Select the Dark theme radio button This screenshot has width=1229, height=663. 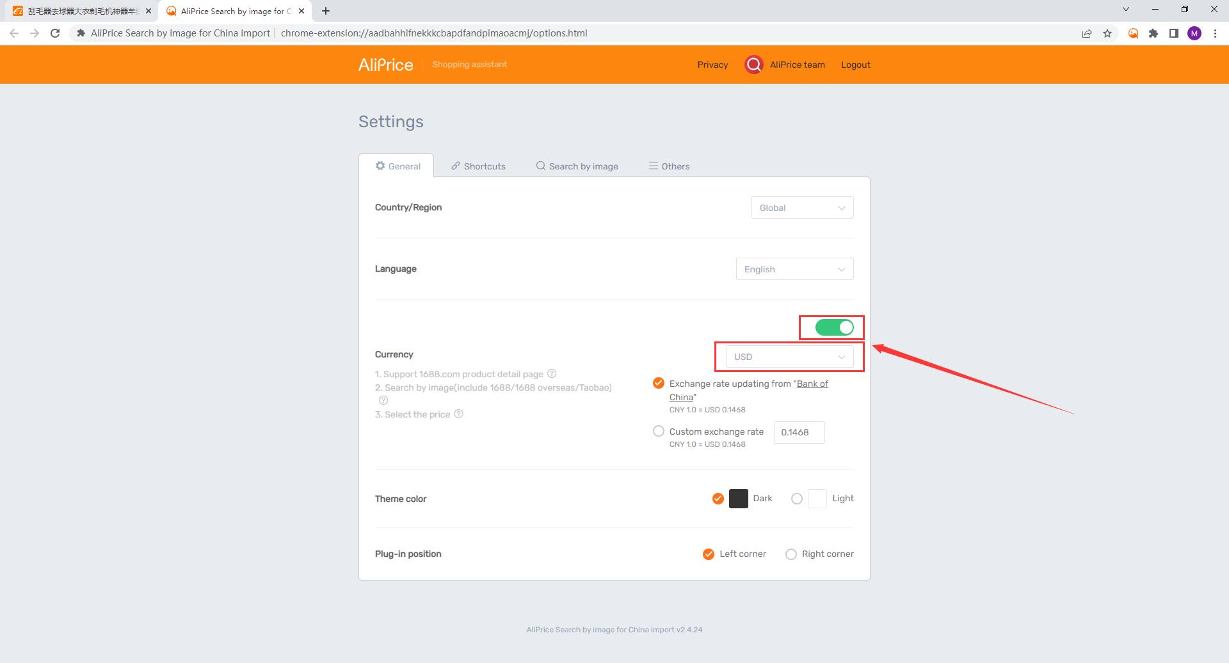coord(718,499)
